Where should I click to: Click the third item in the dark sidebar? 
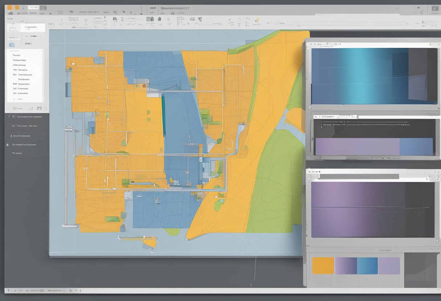click(x=21, y=136)
